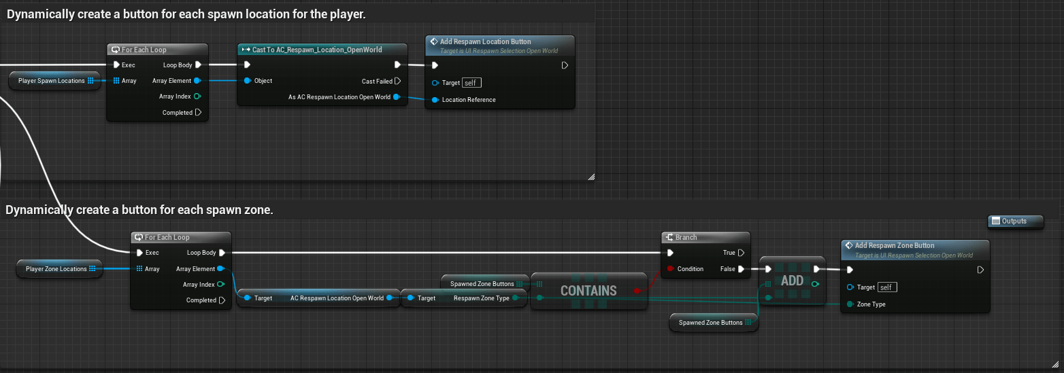Click Location Reference input pin
The height and width of the screenshot is (373, 1064).
(x=435, y=100)
